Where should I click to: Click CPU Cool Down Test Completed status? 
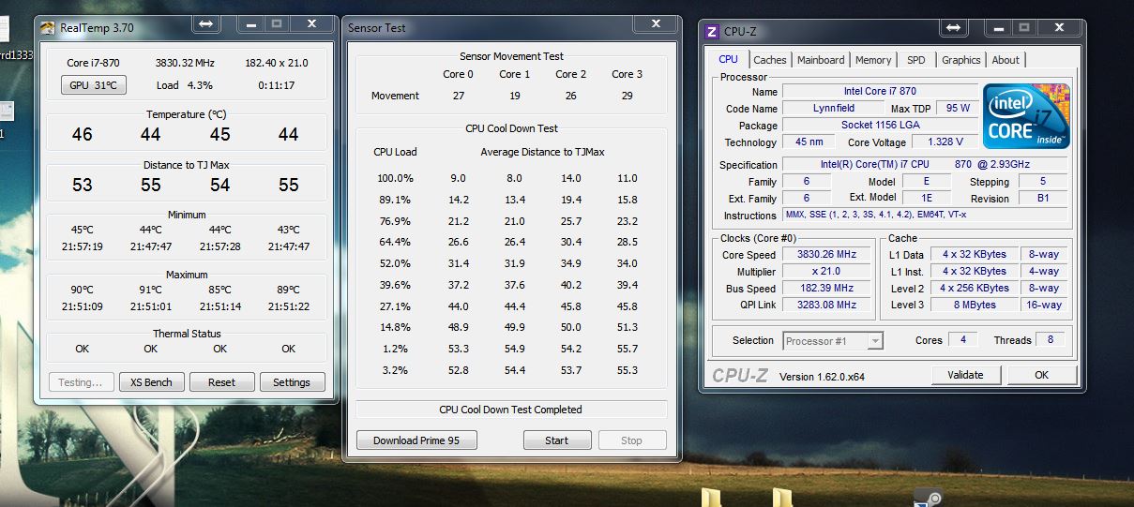click(510, 410)
